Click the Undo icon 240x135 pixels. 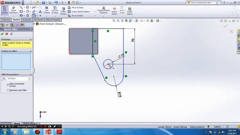tap(56, 3)
